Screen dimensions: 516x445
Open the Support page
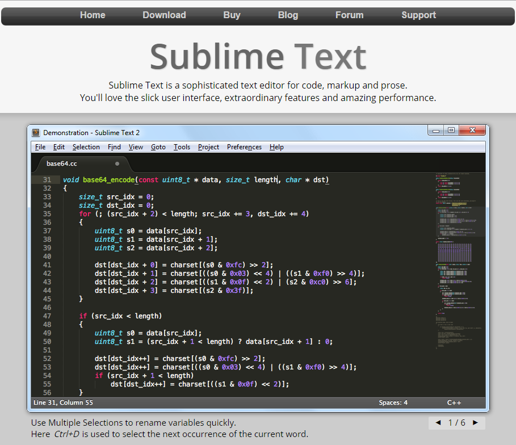pyautogui.click(x=418, y=15)
